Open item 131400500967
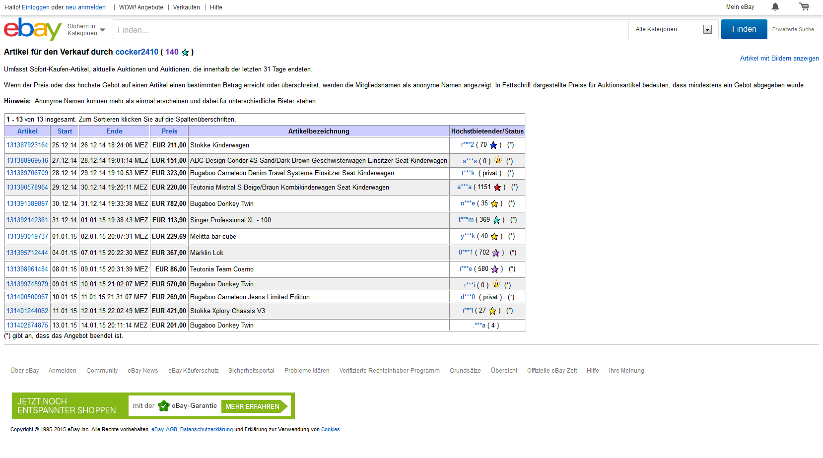The height and width of the screenshot is (458, 823). [x=27, y=297]
